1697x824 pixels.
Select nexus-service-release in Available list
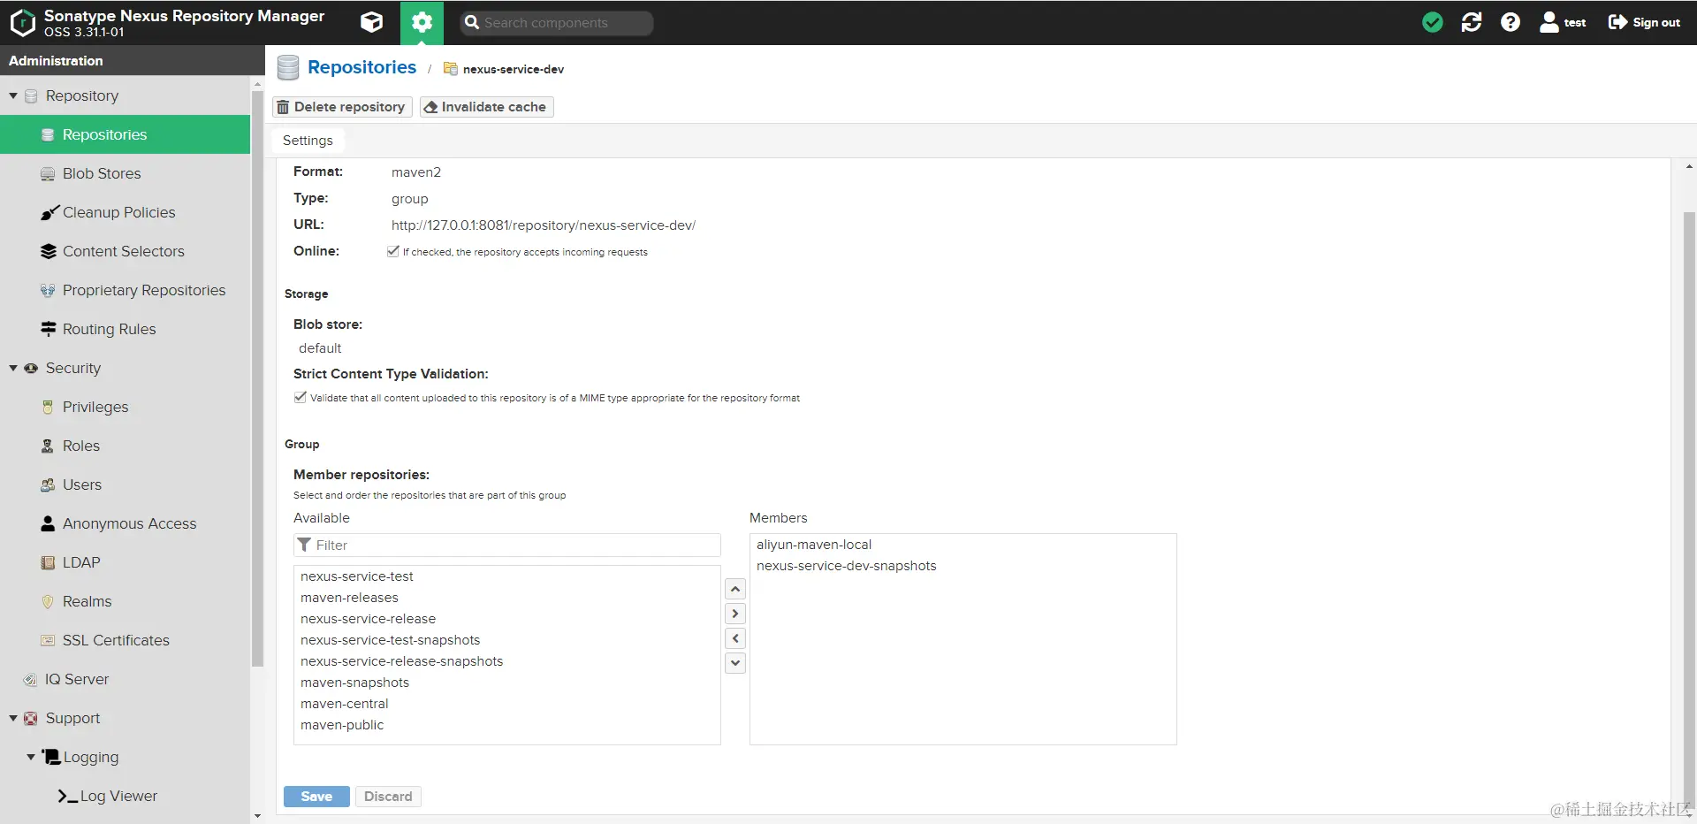pyautogui.click(x=507, y=619)
